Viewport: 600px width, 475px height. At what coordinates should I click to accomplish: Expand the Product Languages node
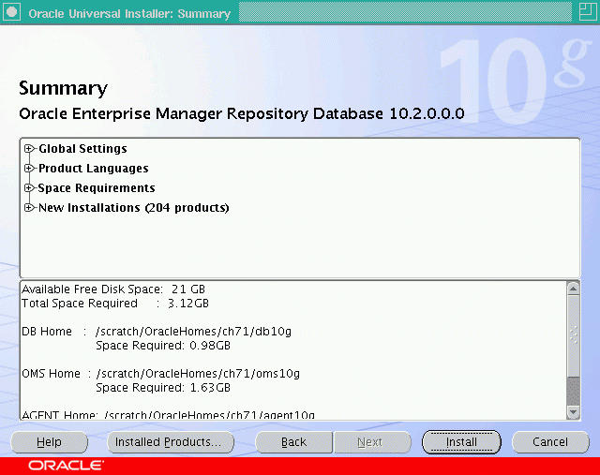[29, 169]
